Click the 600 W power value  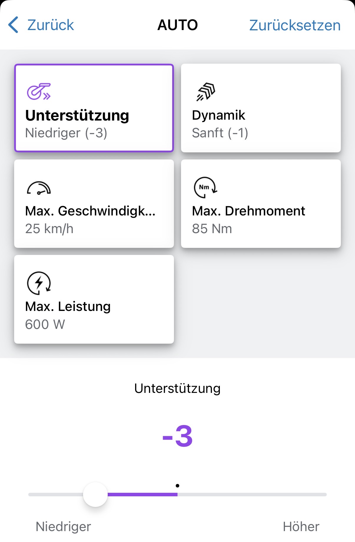45,324
